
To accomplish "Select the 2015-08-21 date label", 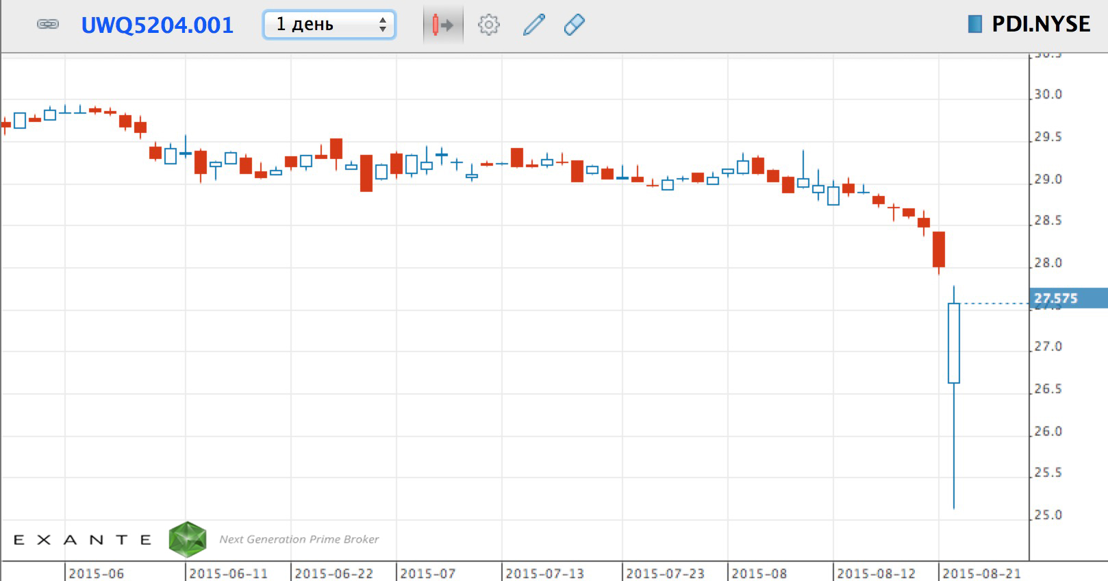I will [x=981, y=573].
